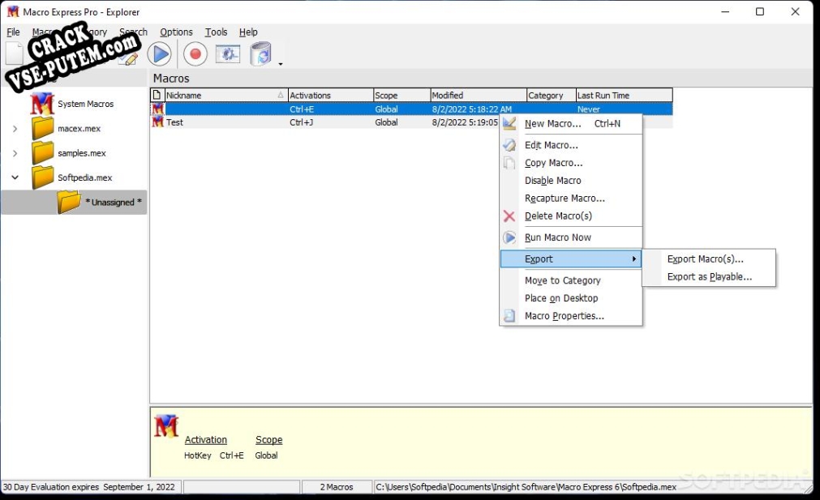Sort by Last Run Time column header
The height and width of the screenshot is (500, 820).
pyautogui.click(x=624, y=95)
